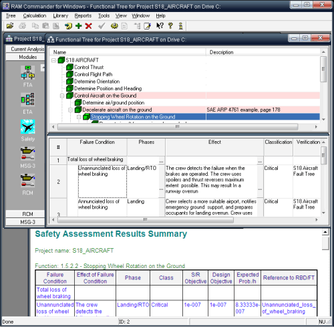334x327 pixels.
Task: Open the View menu
Action: [x=121, y=15]
